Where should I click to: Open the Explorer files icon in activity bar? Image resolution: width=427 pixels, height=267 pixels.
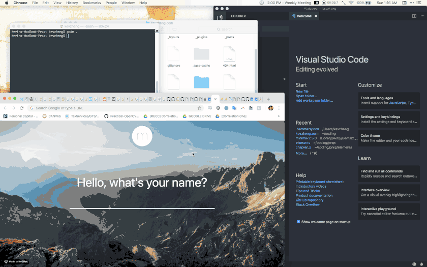[221, 17]
